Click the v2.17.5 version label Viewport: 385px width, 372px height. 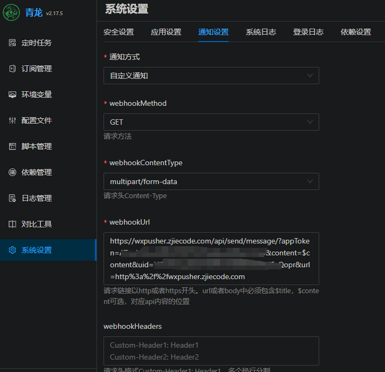(54, 13)
